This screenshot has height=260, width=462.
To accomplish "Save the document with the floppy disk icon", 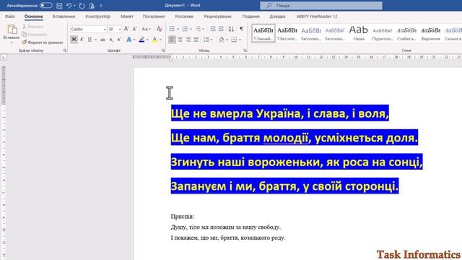I will pyautogui.click(x=59, y=6).
